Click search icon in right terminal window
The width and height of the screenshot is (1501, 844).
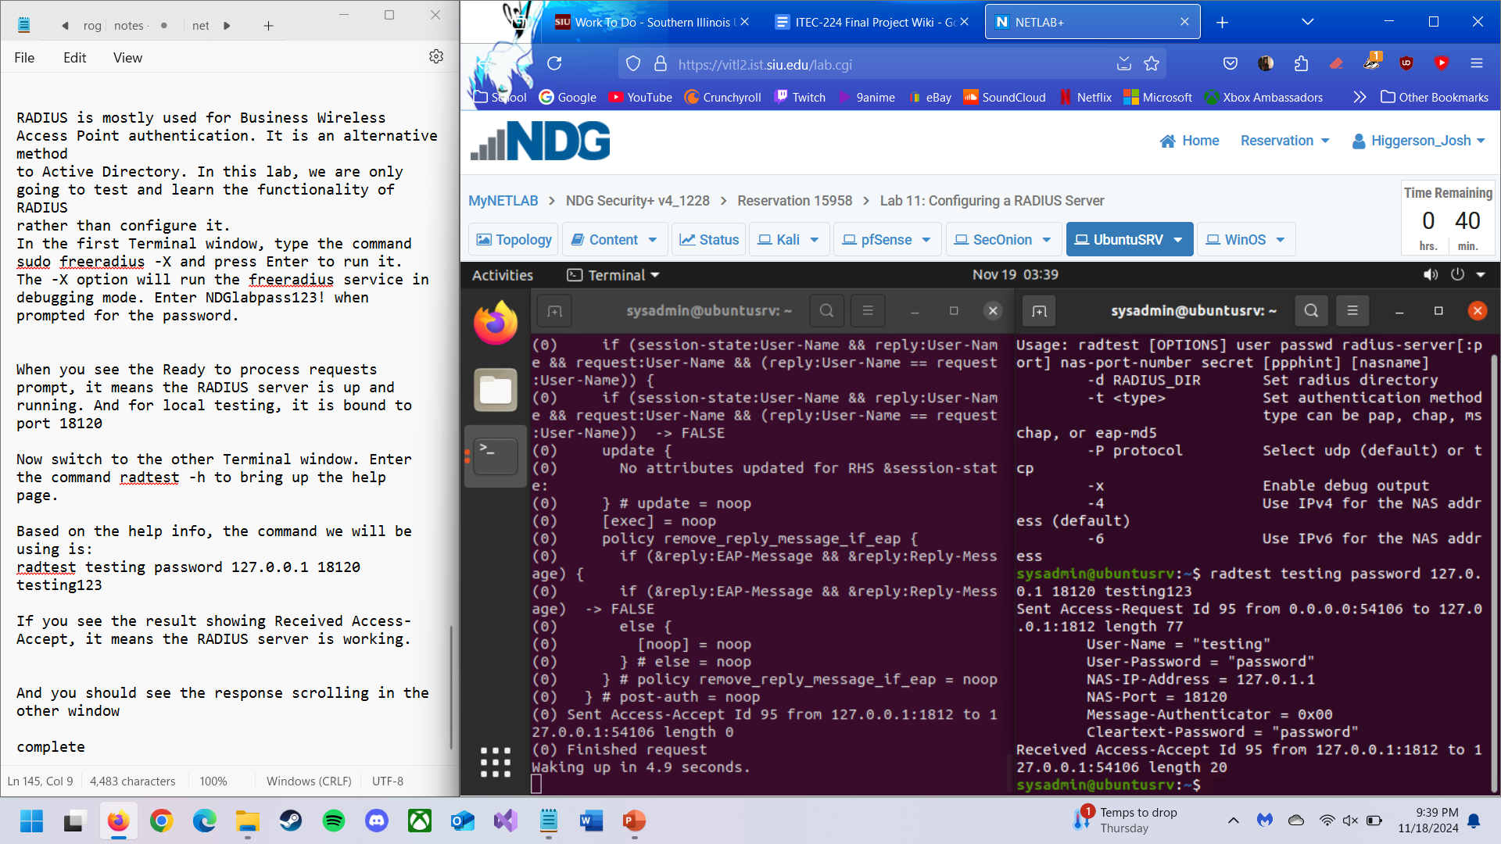pyautogui.click(x=1311, y=311)
